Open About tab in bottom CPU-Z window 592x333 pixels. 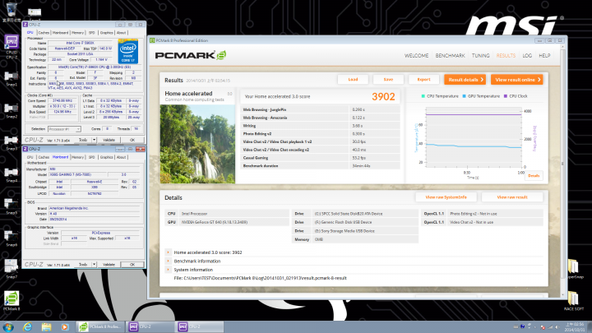click(x=121, y=157)
